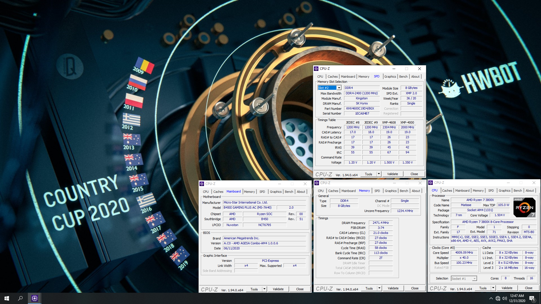Show hidden tray icons chevron
The width and height of the screenshot is (541, 304).
[491, 298]
